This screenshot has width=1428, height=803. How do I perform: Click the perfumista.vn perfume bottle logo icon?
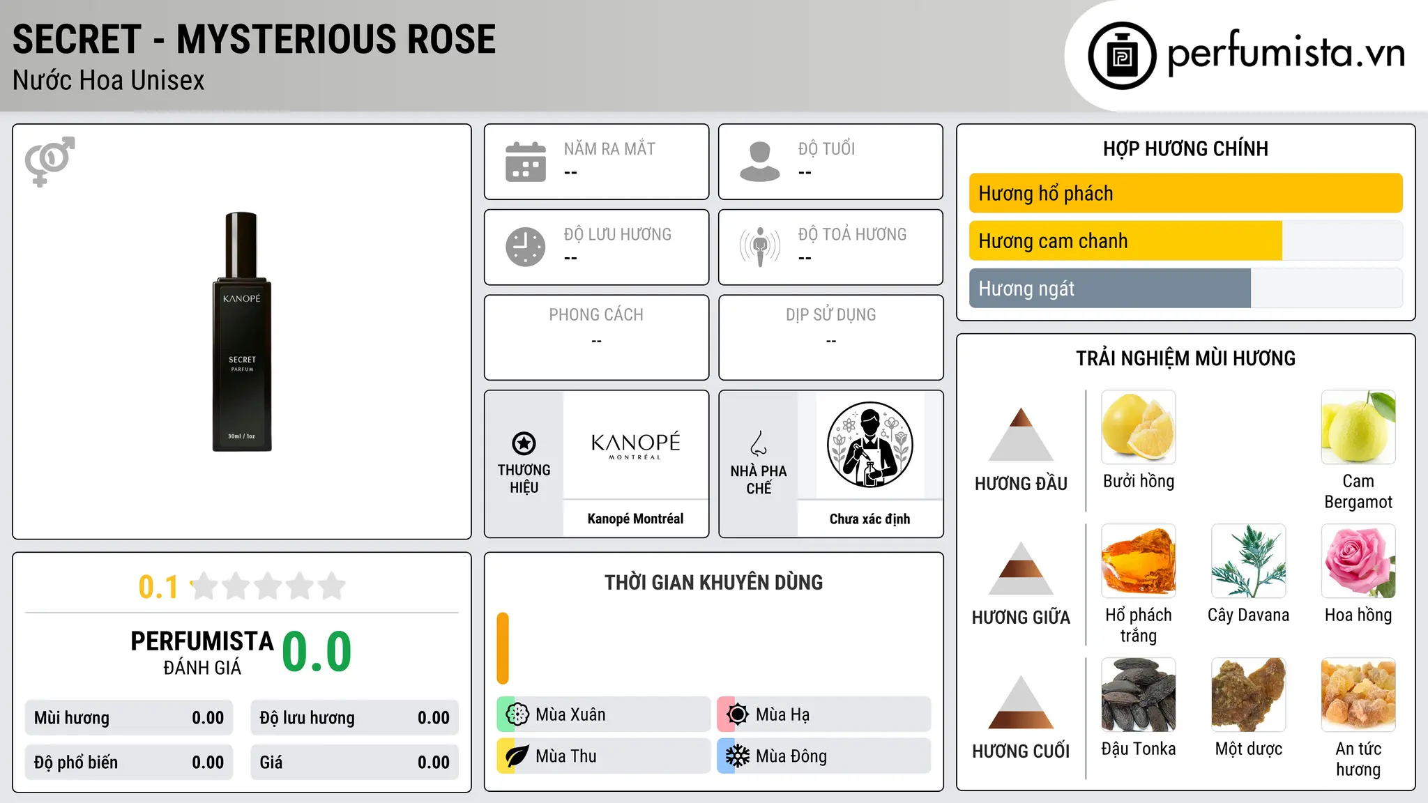coord(1122,56)
